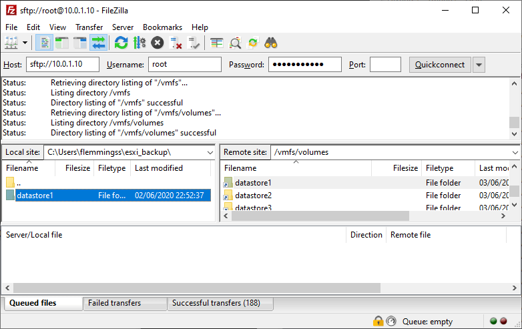Select remote datastore3 folder
The width and height of the screenshot is (522, 329).
coord(365,207)
